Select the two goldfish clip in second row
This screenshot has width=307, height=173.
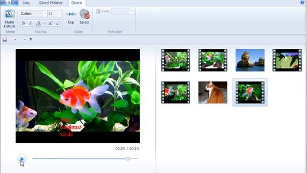pos(176,92)
